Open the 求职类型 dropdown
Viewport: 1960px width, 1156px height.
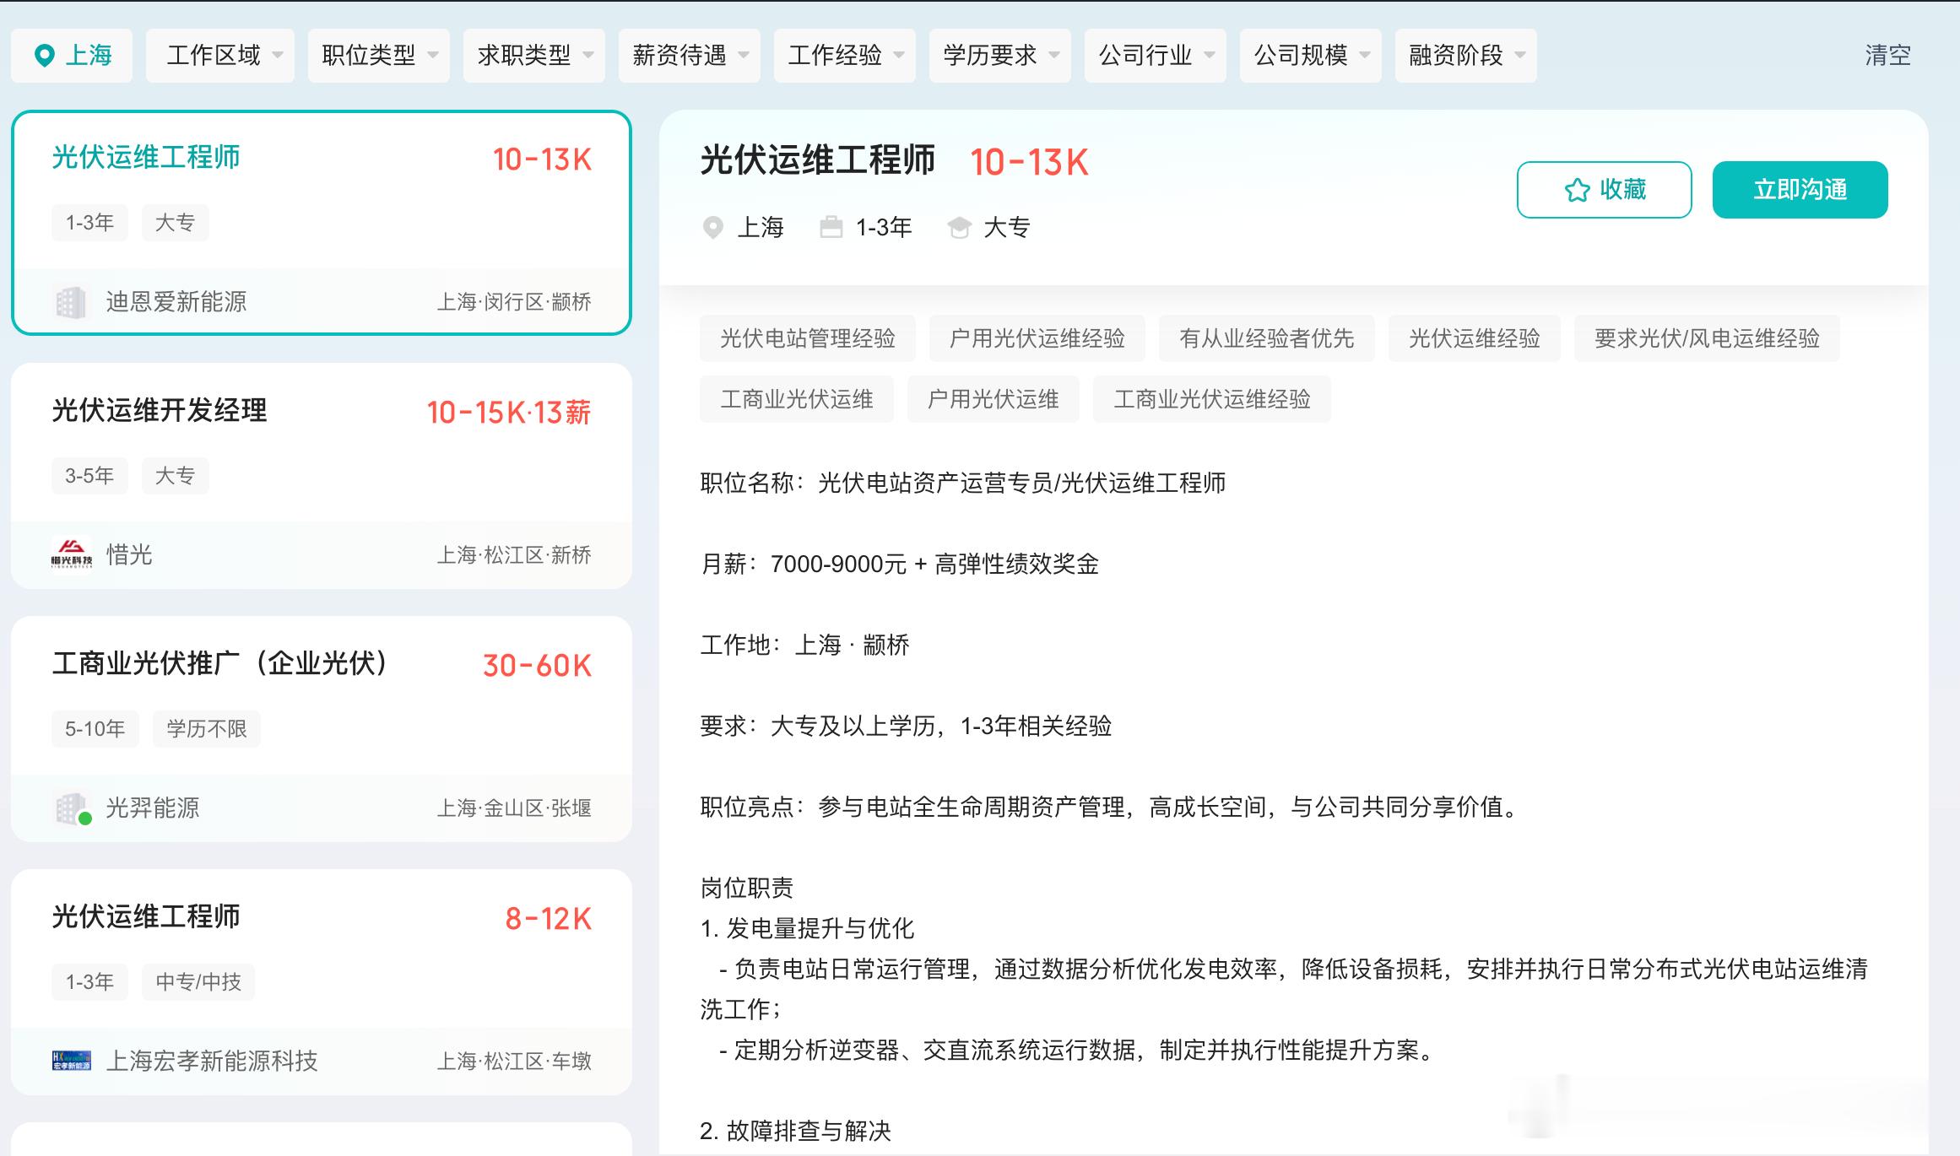tap(534, 56)
